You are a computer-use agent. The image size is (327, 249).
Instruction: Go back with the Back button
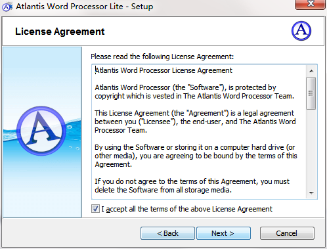pyautogui.click(x=167, y=233)
